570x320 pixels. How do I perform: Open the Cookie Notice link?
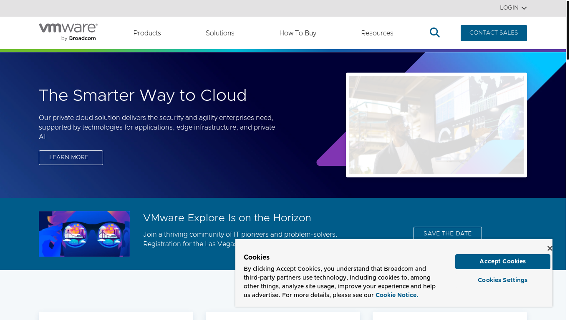tap(397, 295)
